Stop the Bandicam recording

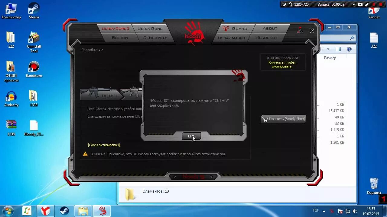point(381,4)
